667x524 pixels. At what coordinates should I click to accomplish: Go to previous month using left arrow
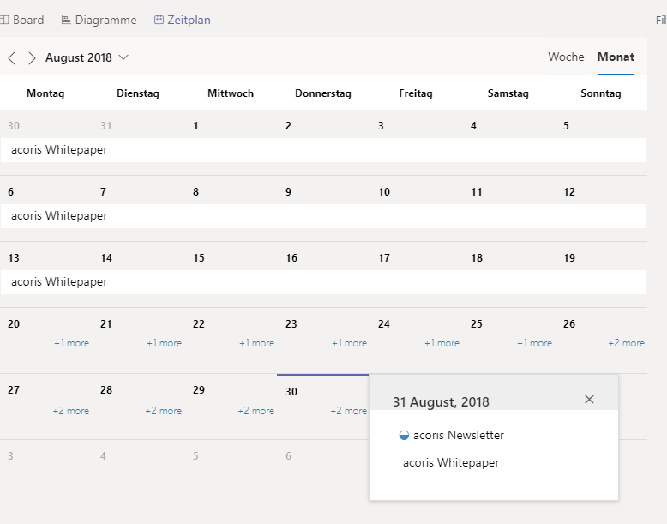coord(11,58)
